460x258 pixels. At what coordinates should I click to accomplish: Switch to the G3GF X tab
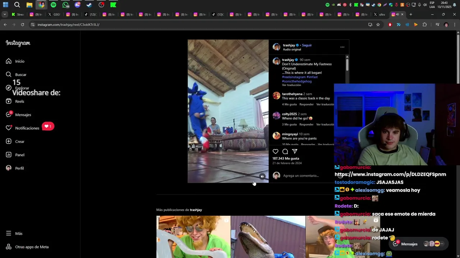pos(54,14)
